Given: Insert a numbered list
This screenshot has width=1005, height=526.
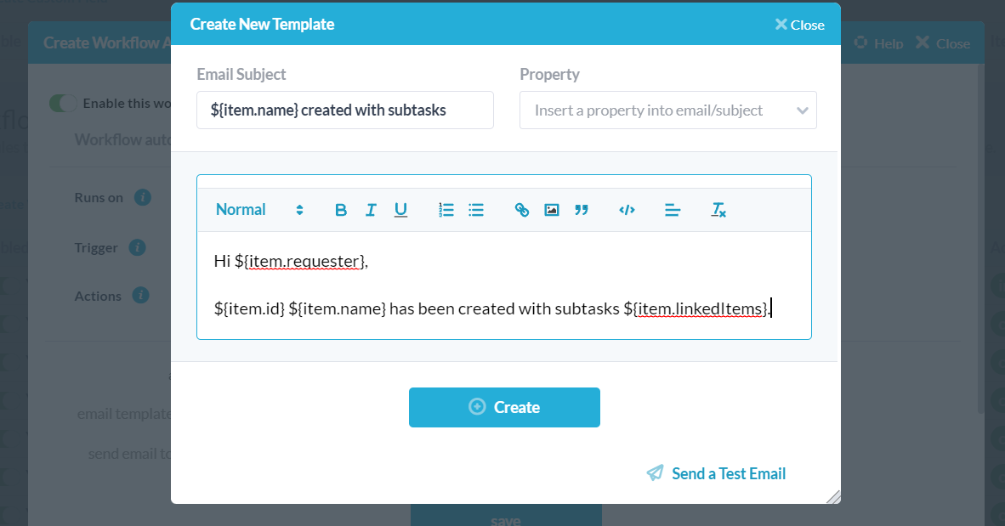Looking at the screenshot, I should coord(446,210).
